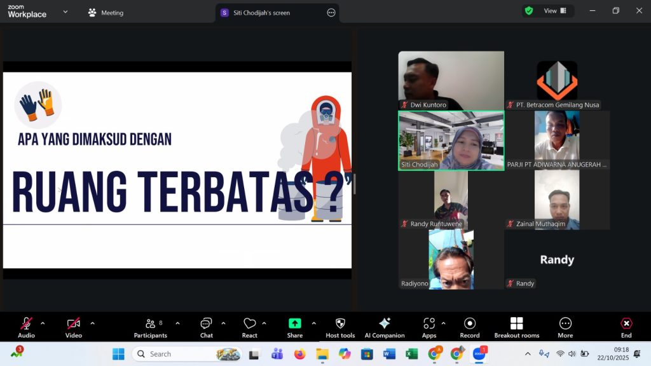Switch to the Meeting tab
The width and height of the screenshot is (651, 366).
[x=105, y=12]
